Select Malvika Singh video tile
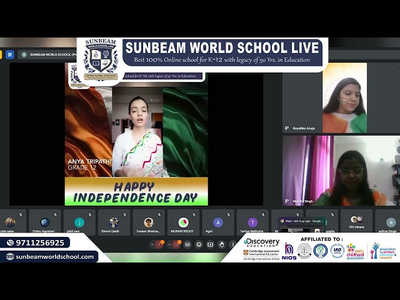This screenshot has width=400, height=300. 341,171
